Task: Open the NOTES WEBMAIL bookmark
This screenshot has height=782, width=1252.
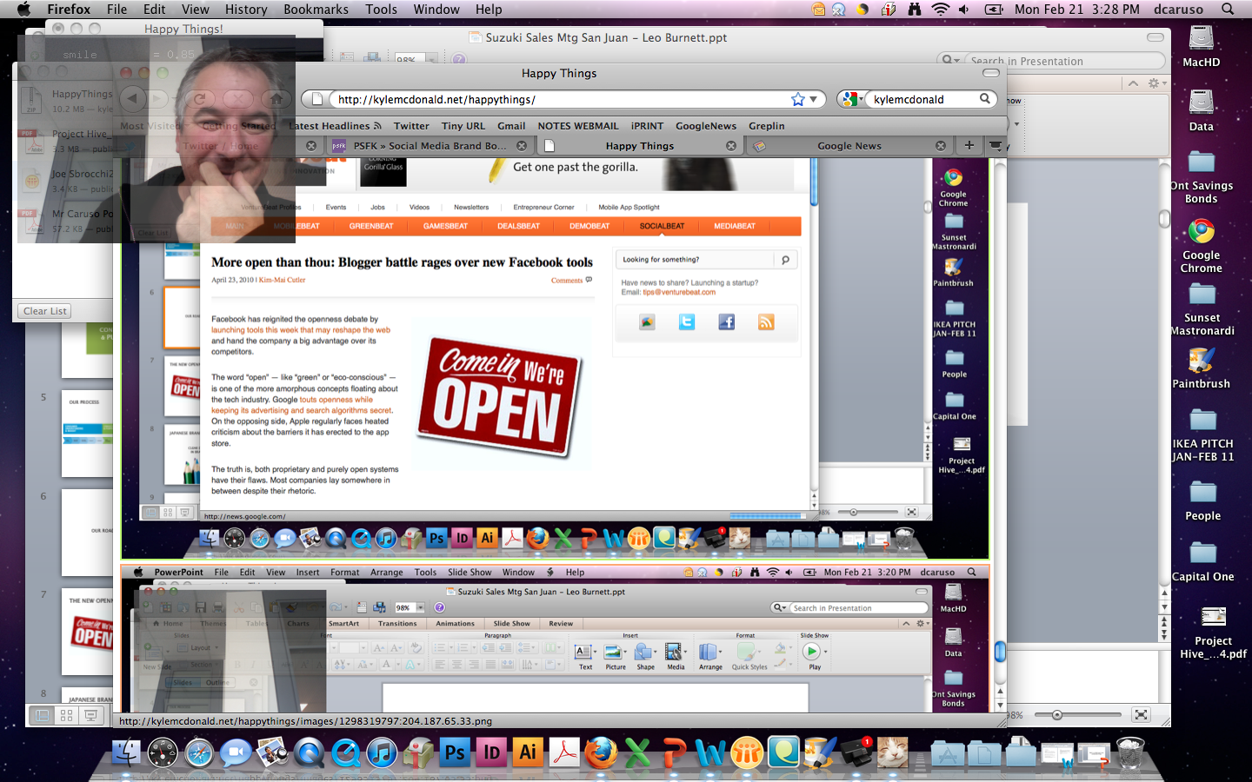Action: coord(577,126)
